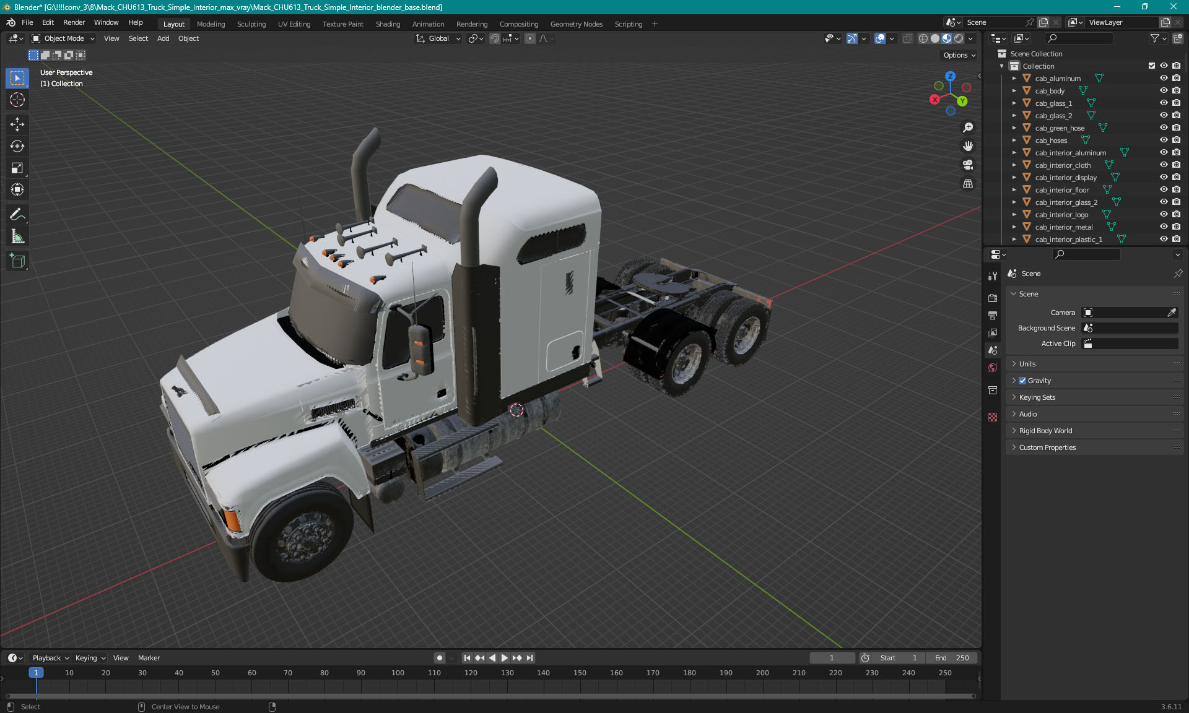The height and width of the screenshot is (713, 1189).
Task: Open the Render menu
Action: tap(74, 22)
